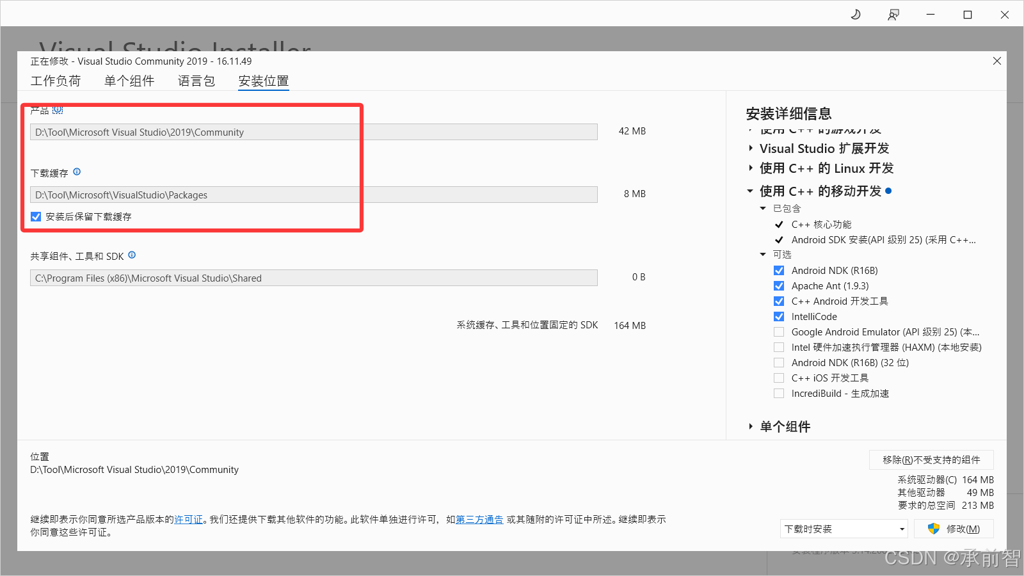Toggle 安装后保留下载缓存 checkbox
The width and height of the screenshot is (1024, 576).
tap(36, 216)
